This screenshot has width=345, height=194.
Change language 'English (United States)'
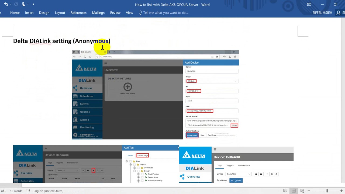[49, 191]
